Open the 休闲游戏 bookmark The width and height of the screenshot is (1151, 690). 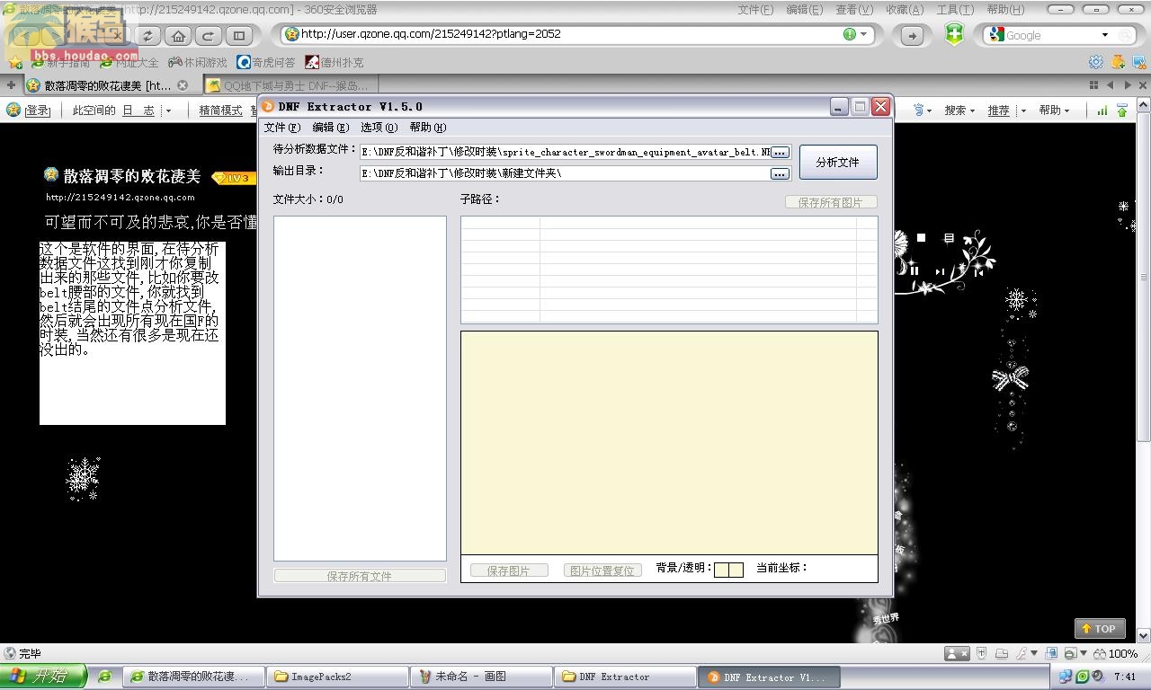click(197, 62)
